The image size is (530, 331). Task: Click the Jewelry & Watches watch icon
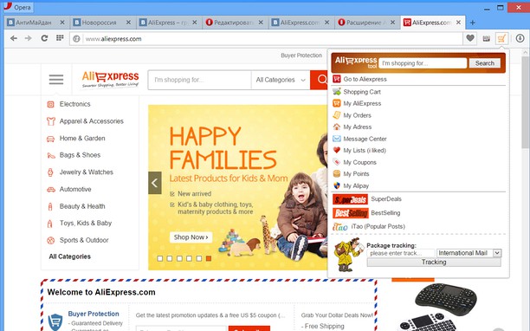click(50, 172)
